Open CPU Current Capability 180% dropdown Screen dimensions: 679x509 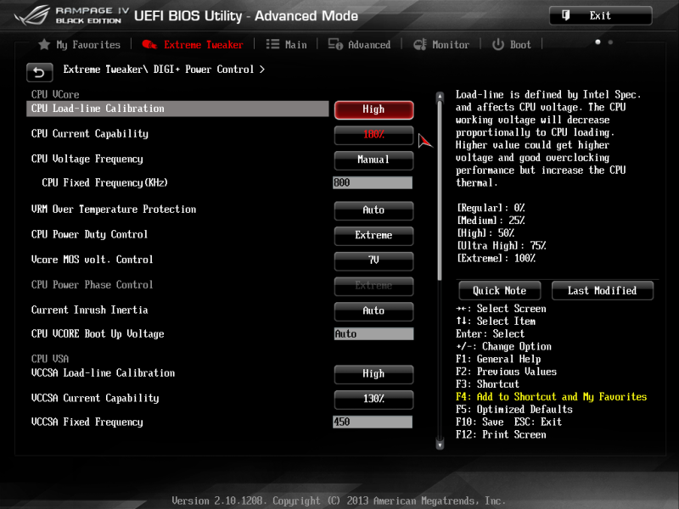(373, 135)
